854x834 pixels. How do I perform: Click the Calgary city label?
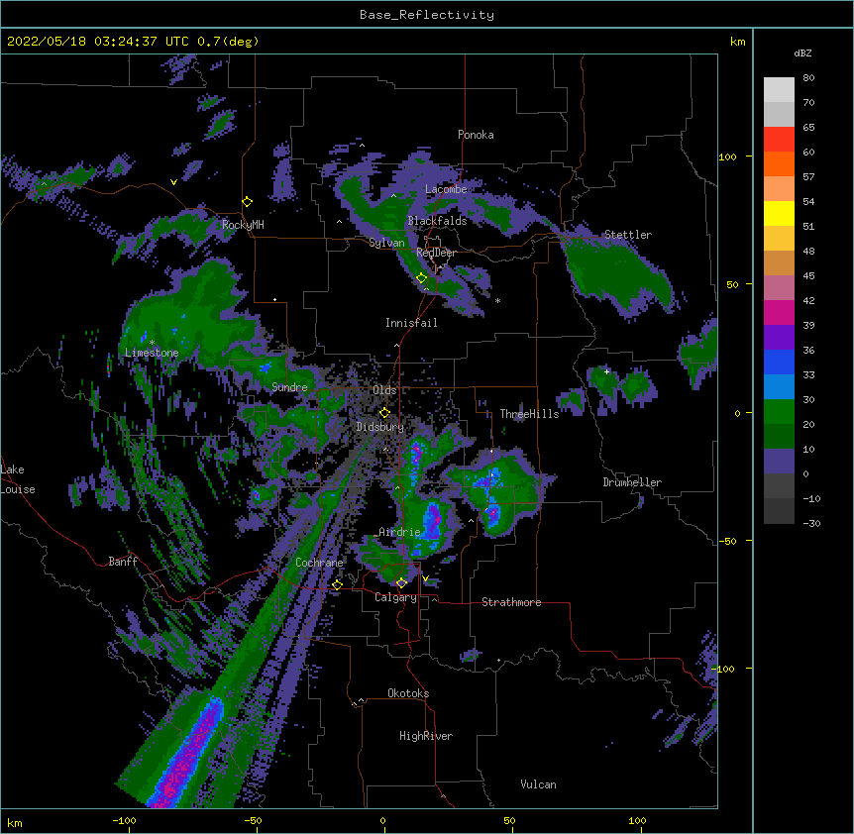click(x=395, y=597)
